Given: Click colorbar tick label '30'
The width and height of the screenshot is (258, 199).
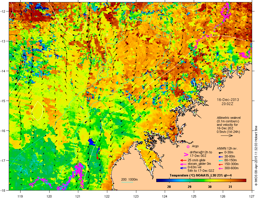Looking at the screenshot, I should (x=210, y=187).
